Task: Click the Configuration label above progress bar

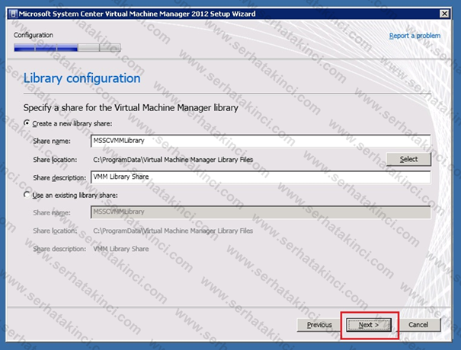Action: click(34, 35)
